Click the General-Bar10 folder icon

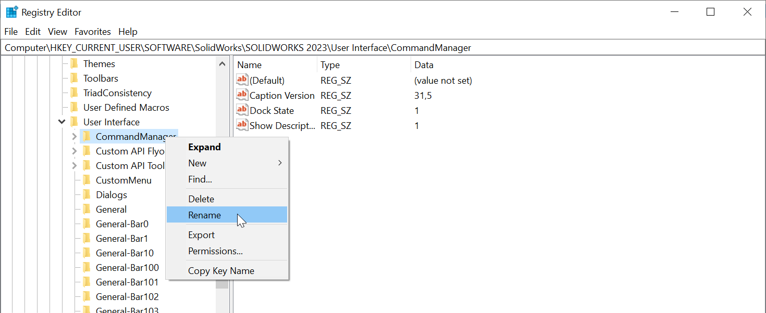click(x=87, y=253)
